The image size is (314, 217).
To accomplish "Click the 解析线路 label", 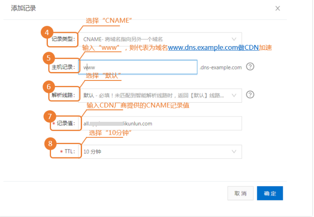I will [63, 95].
